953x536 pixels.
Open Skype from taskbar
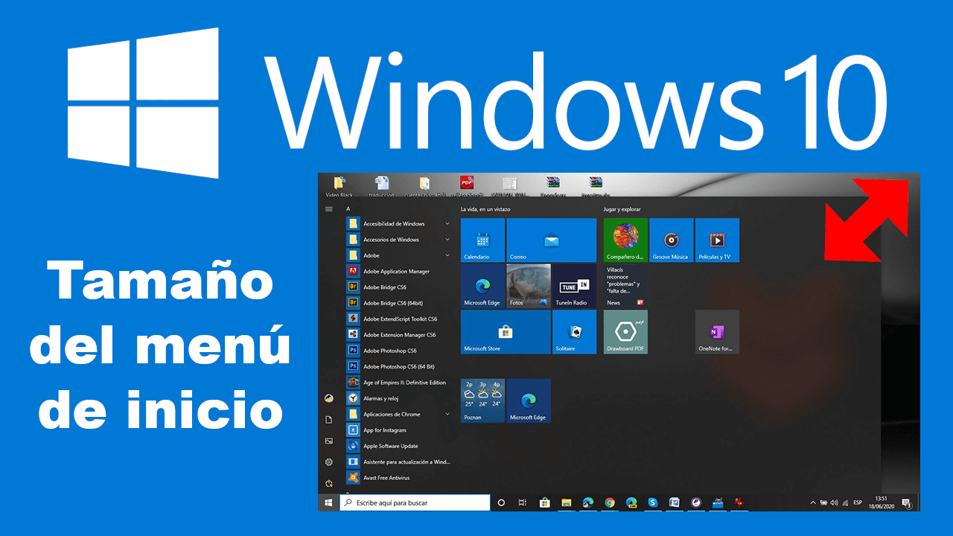653,503
